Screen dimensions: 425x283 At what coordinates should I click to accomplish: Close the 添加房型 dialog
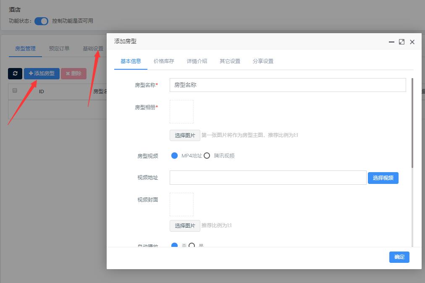pyautogui.click(x=412, y=42)
